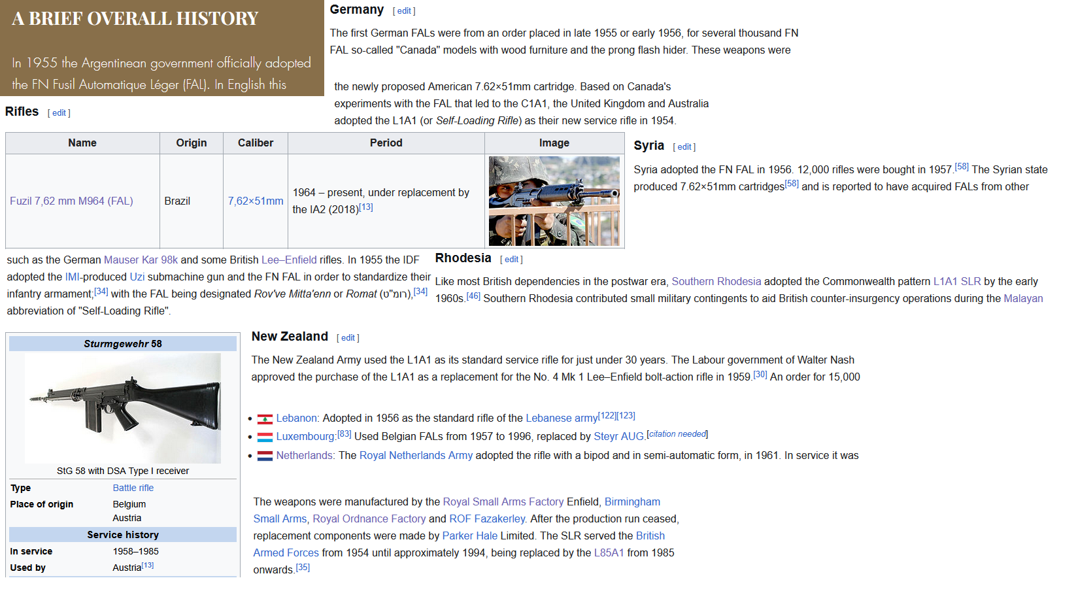
Task: Open the Birmingham Small Arms link
Action: pos(632,502)
